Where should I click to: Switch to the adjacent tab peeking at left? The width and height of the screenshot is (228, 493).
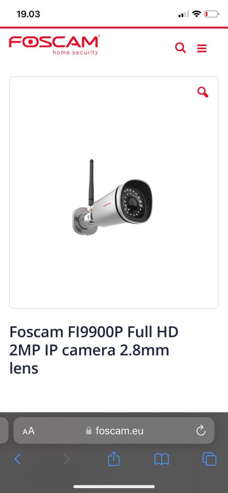(4, 430)
